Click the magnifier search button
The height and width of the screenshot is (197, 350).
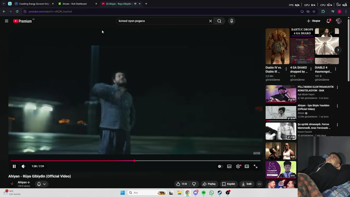coord(219,21)
